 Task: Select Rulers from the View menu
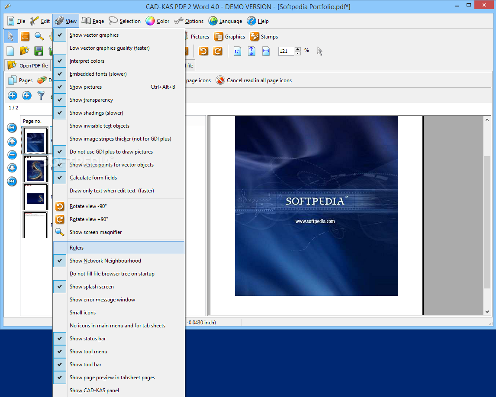point(77,248)
